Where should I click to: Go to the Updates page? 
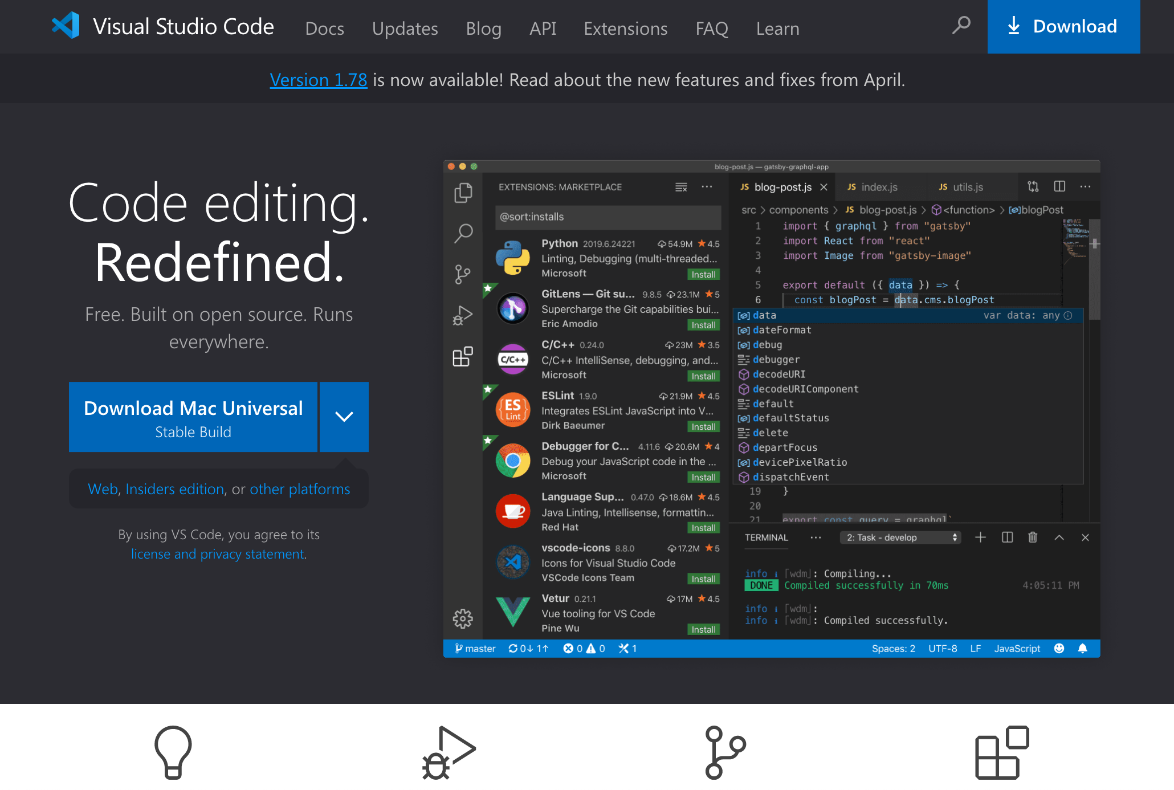(x=405, y=28)
